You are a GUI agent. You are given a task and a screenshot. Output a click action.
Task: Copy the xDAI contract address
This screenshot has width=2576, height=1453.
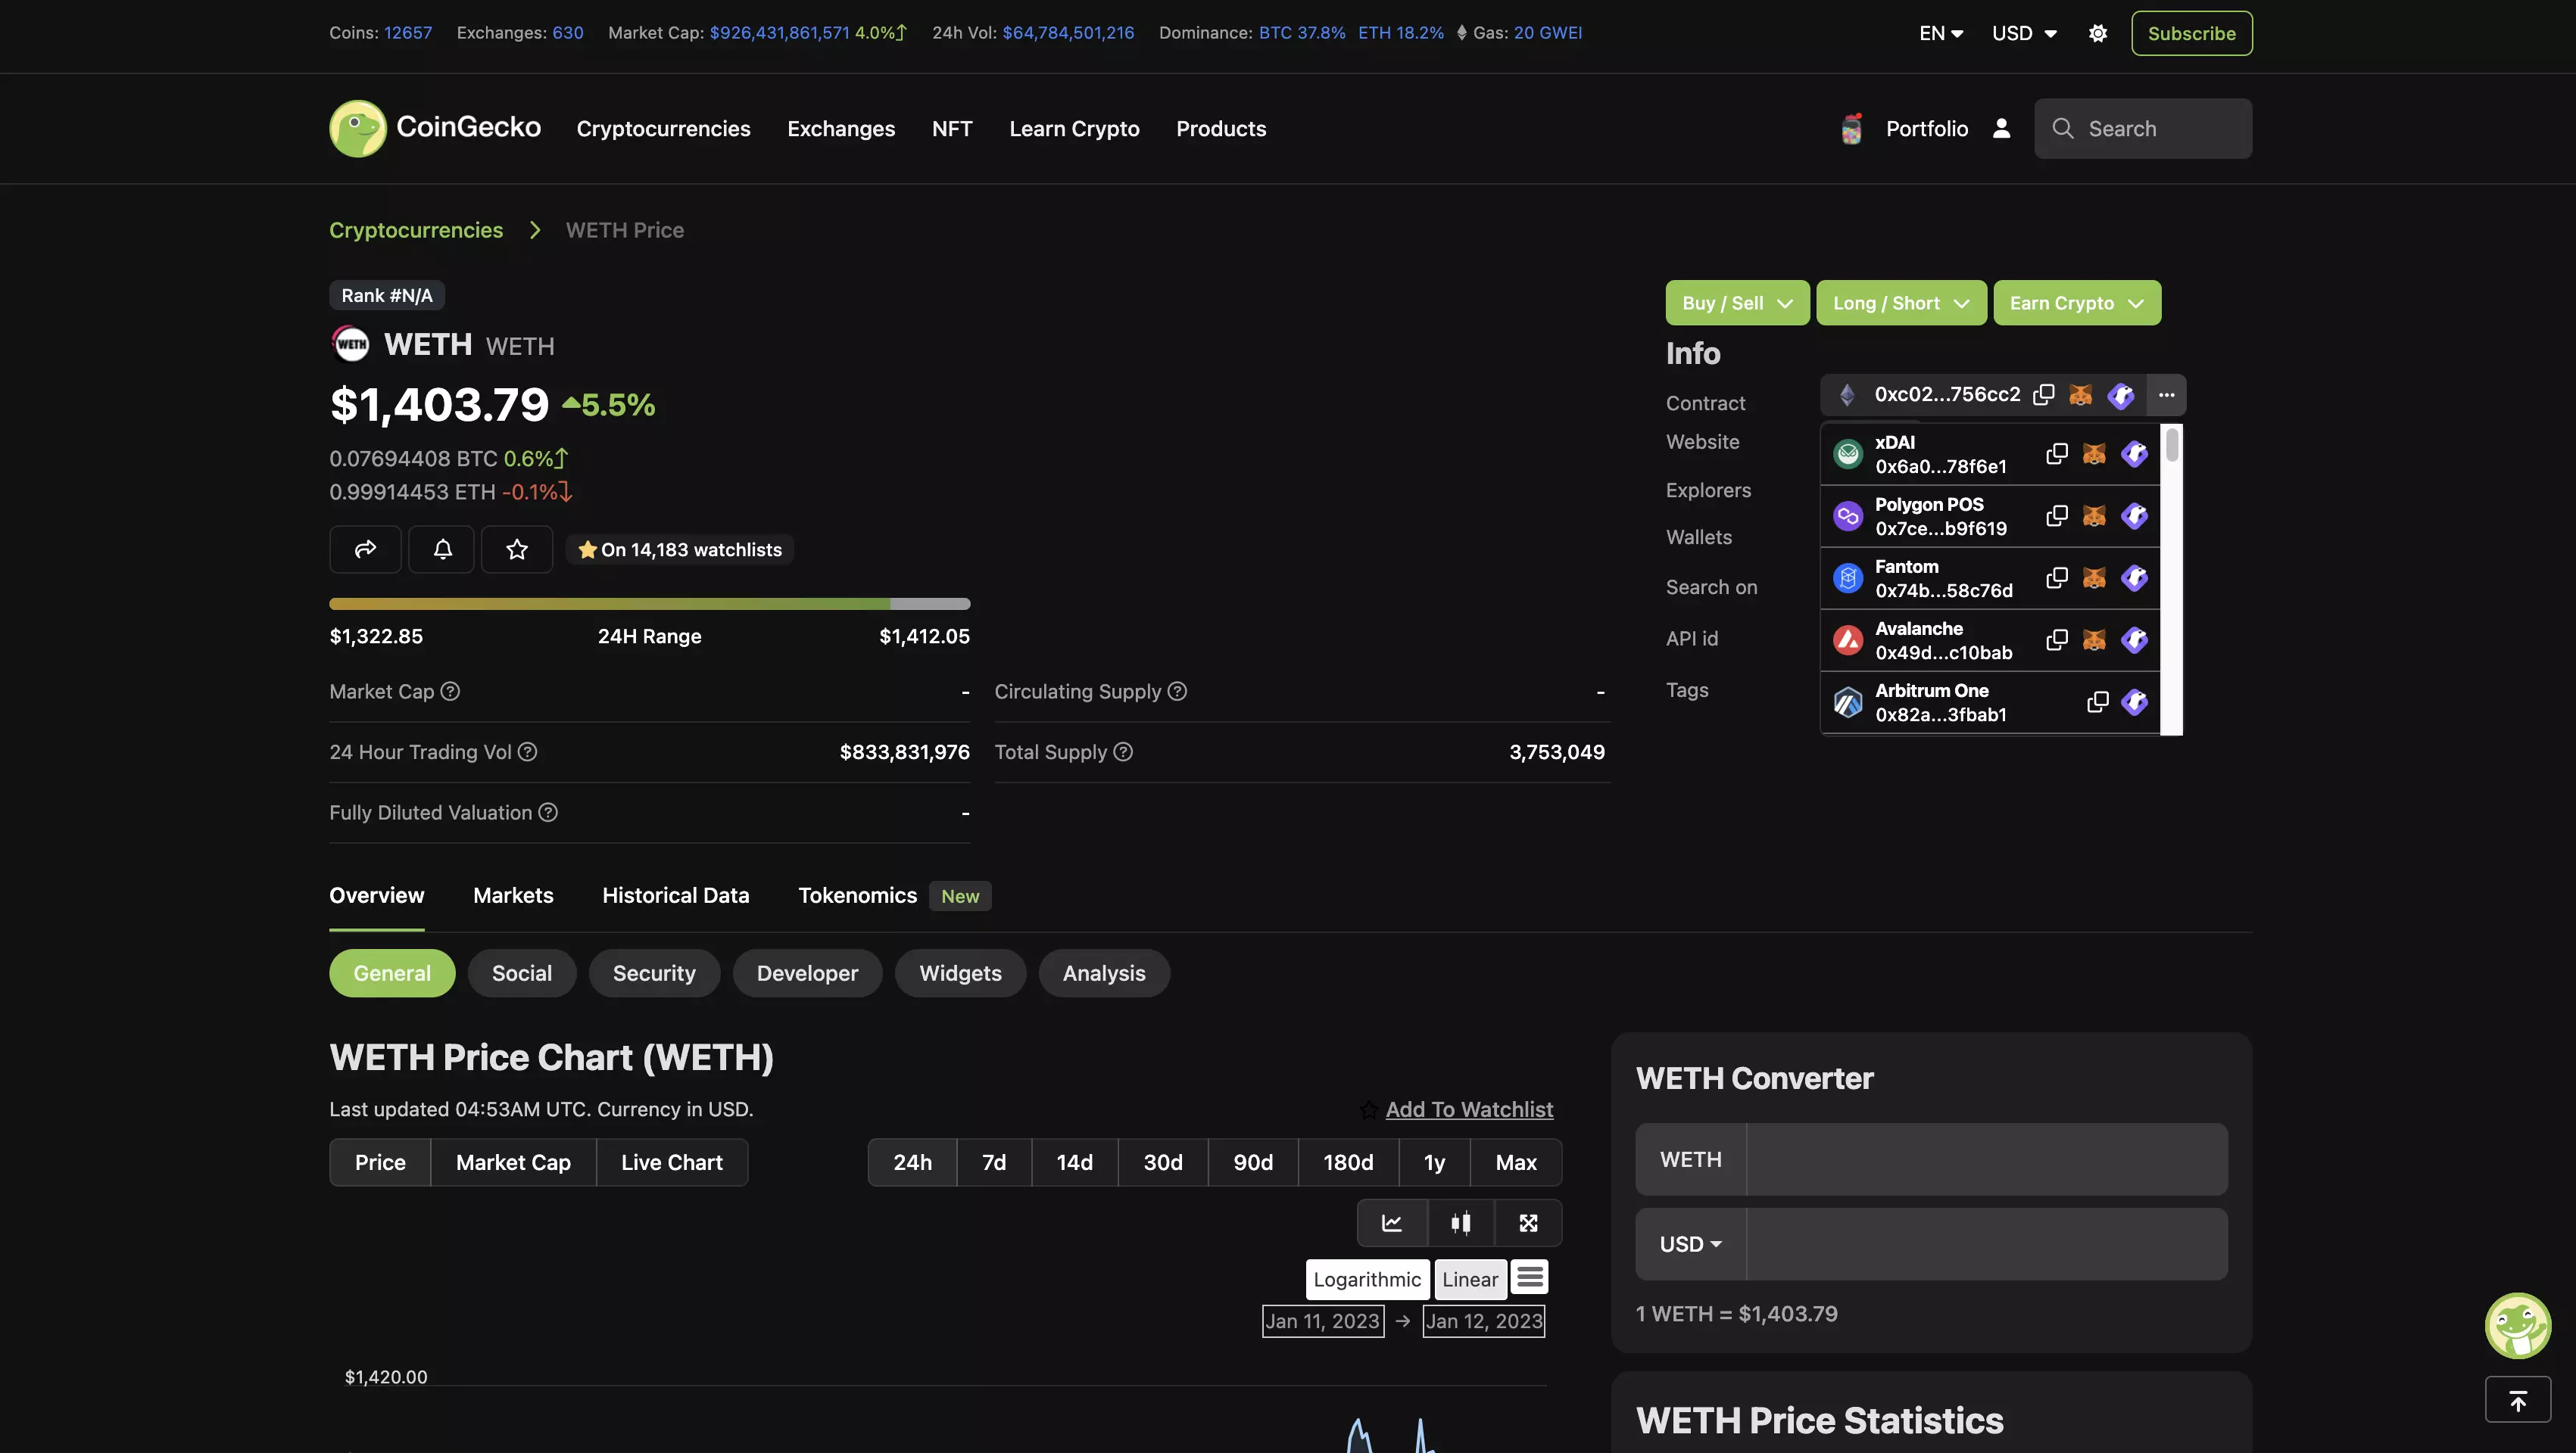point(2056,454)
